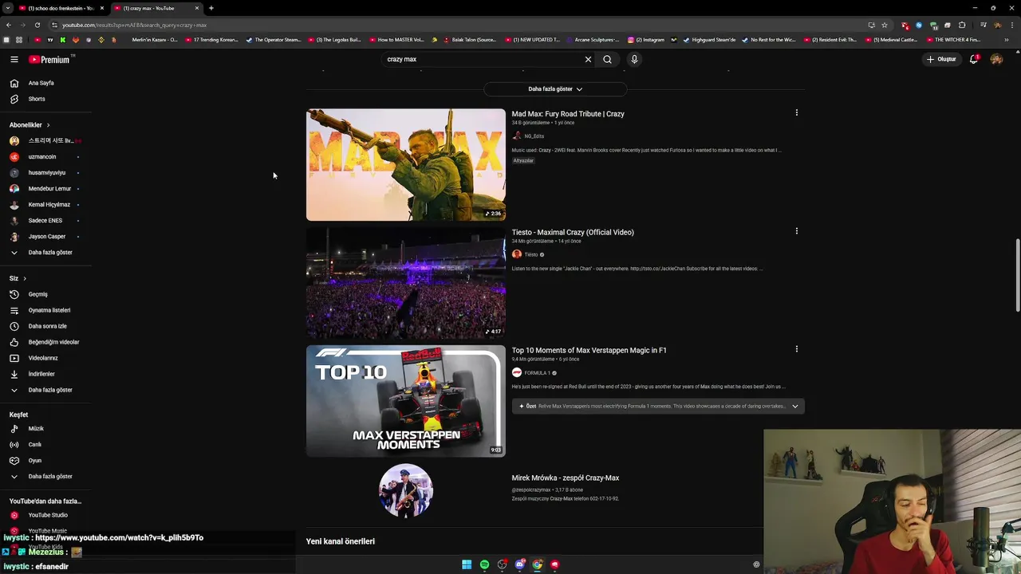Clear the search box with the X
The height and width of the screenshot is (574, 1021).
[x=588, y=59]
